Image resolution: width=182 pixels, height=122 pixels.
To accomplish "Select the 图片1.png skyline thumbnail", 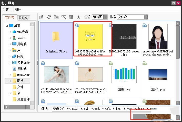I will 158,74.
